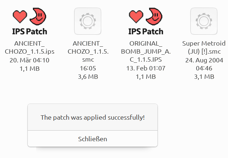
Task: Click the Super Metroid (JU) [!].smc filename
Action: 204,47
